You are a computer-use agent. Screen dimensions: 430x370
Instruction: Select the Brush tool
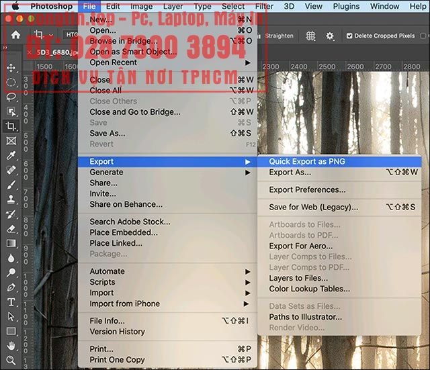[11, 185]
